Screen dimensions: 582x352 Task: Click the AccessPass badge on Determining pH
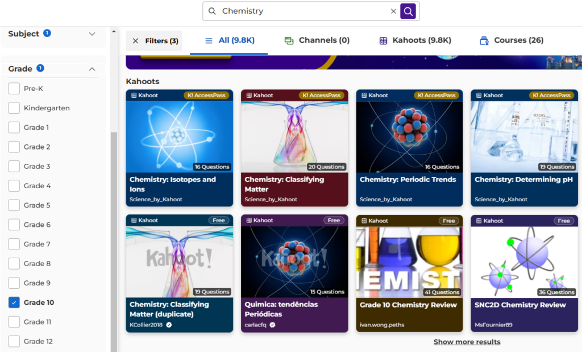[x=551, y=96]
